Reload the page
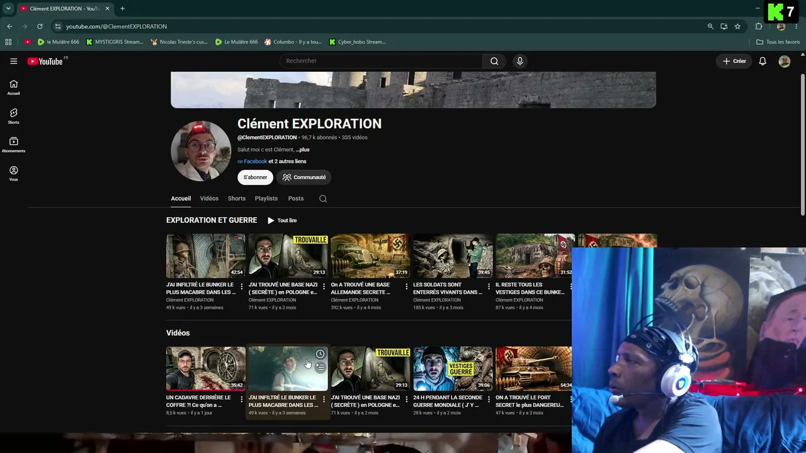 pyautogui.click(x=40, y=26)
